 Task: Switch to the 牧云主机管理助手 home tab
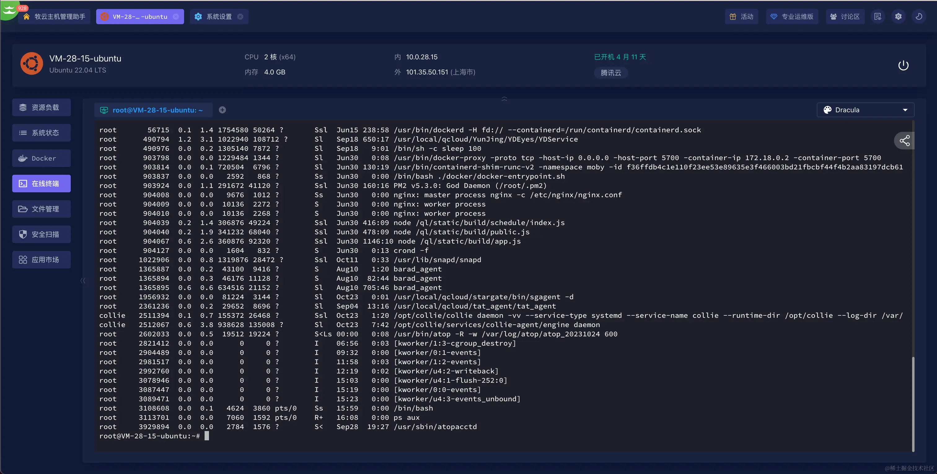(54, 17)
